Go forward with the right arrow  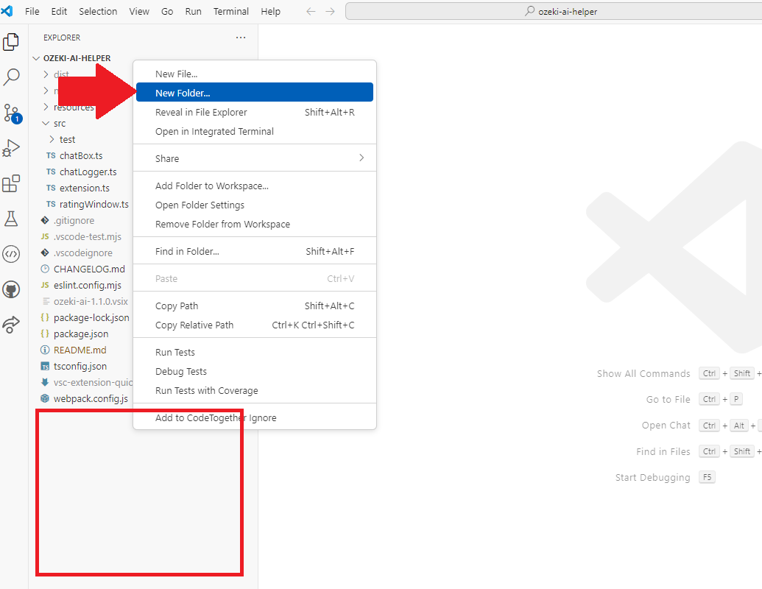click(x=330, y=11)
